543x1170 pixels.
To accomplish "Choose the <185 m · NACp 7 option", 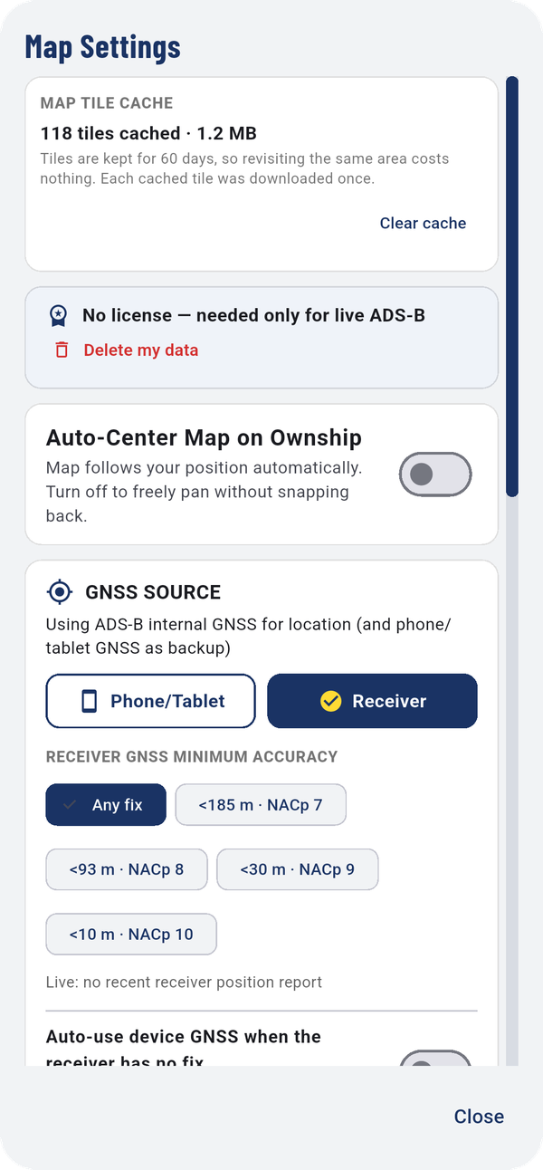I will (261, 805).
